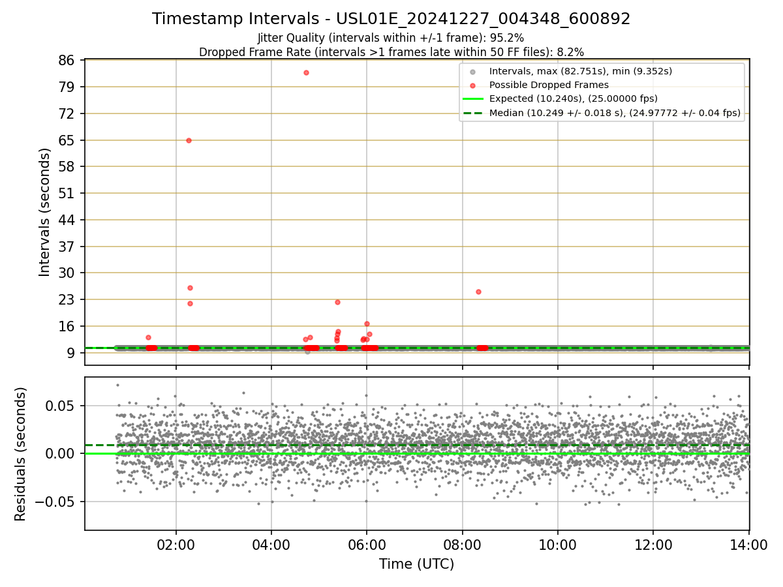Click the x-axis tick label "04:00"

coord(271,544)
